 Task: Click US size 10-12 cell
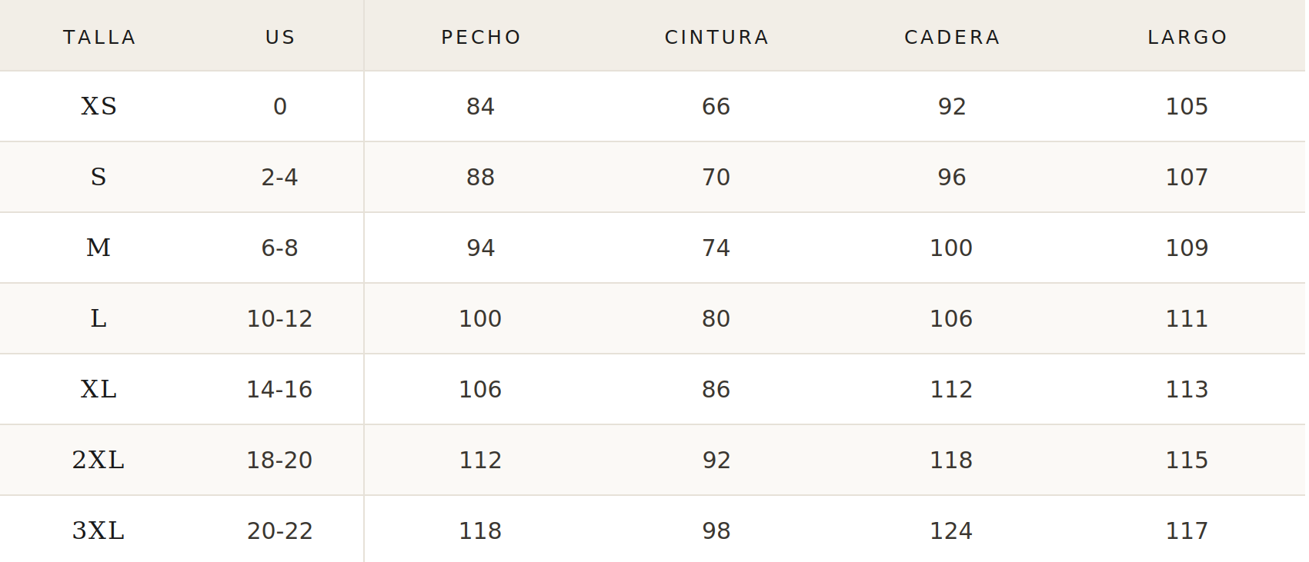click(x=279, y=318)
